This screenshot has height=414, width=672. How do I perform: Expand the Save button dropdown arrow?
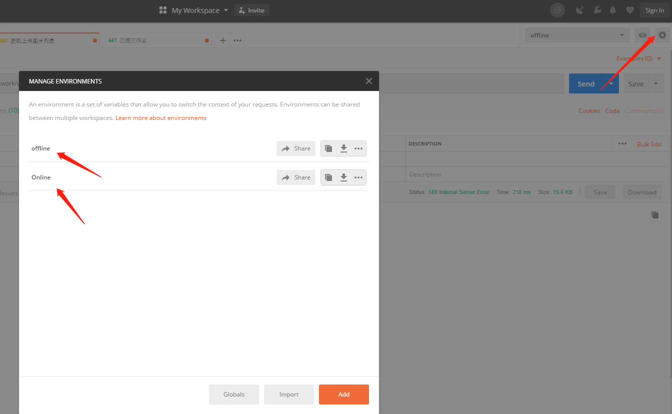(x=656, y=83)
